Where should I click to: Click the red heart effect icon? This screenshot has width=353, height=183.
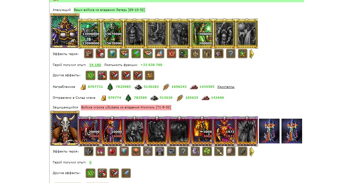coord(112,151)
